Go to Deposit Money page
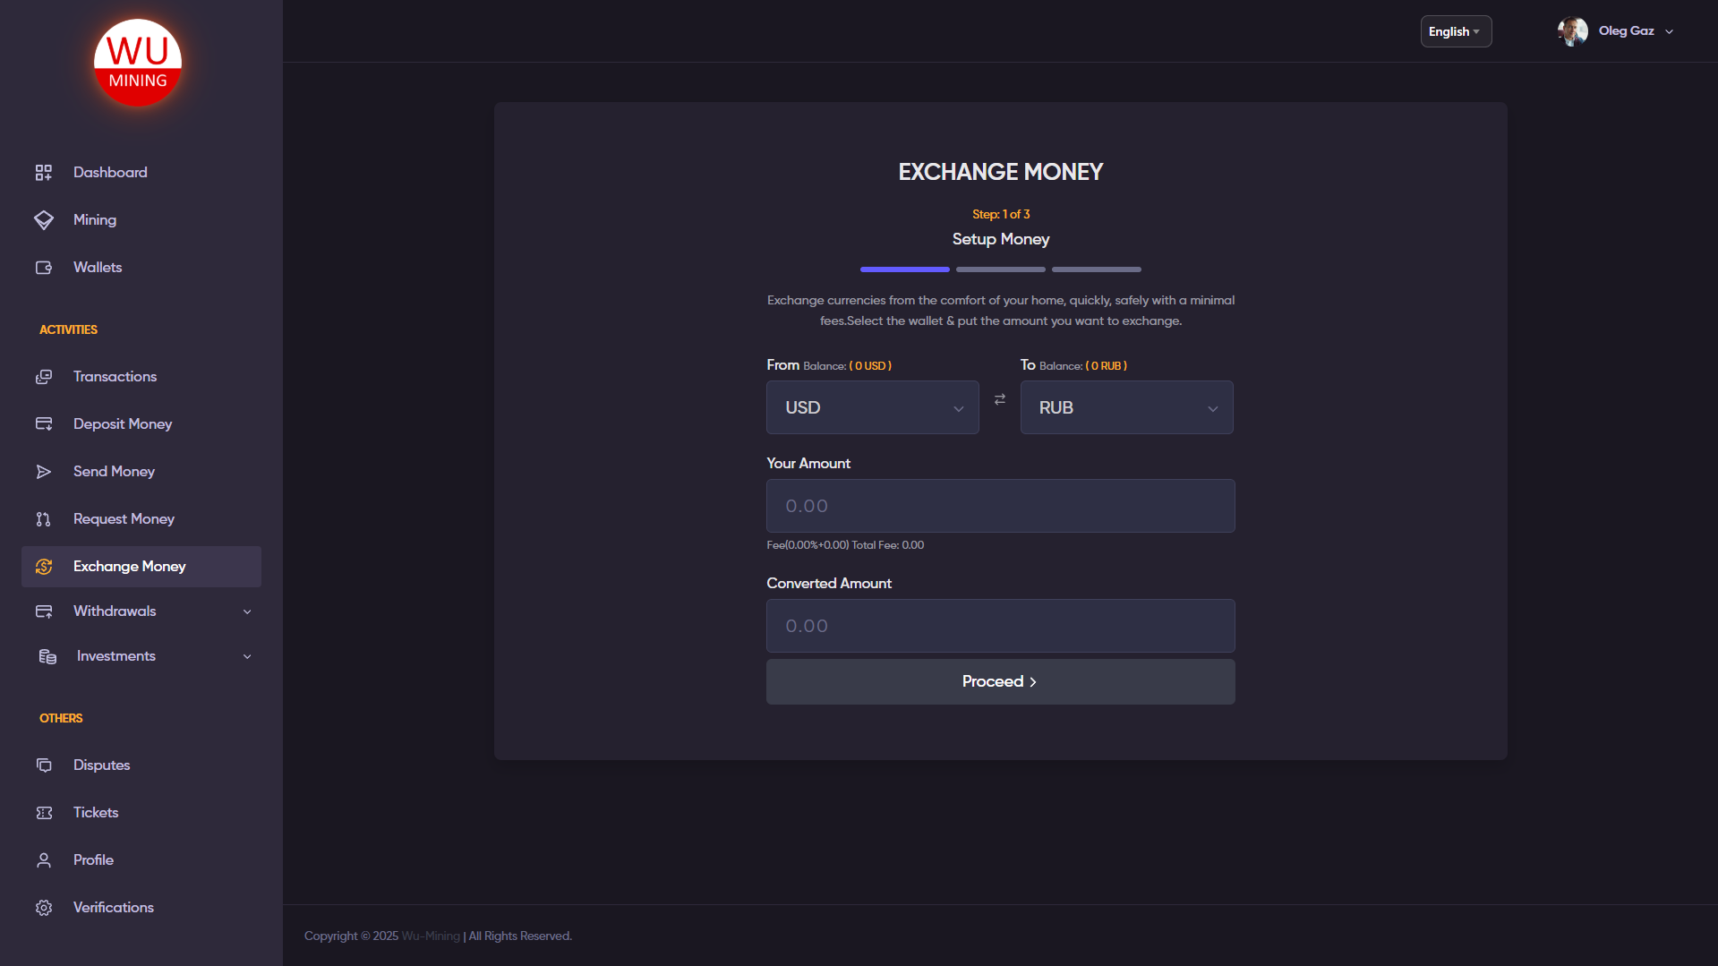Screen dimensions: 1718x966 pyautogui.click(x=123, y=424)
